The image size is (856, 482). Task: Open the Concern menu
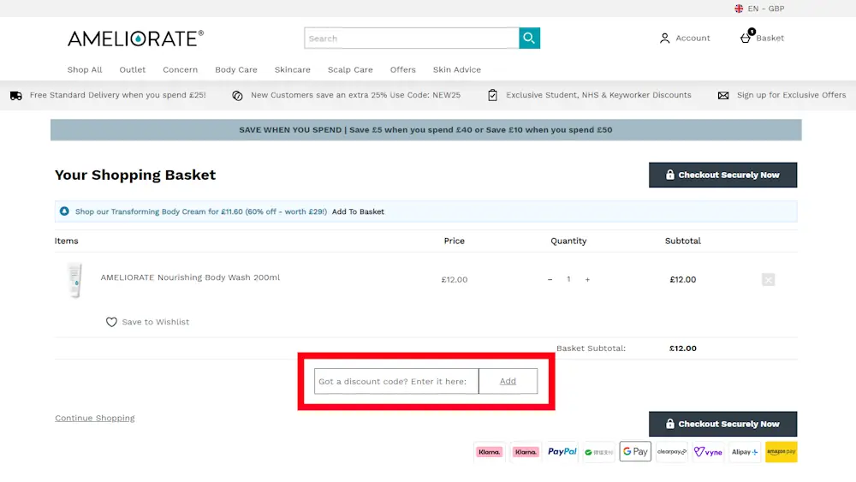[180, 70]
